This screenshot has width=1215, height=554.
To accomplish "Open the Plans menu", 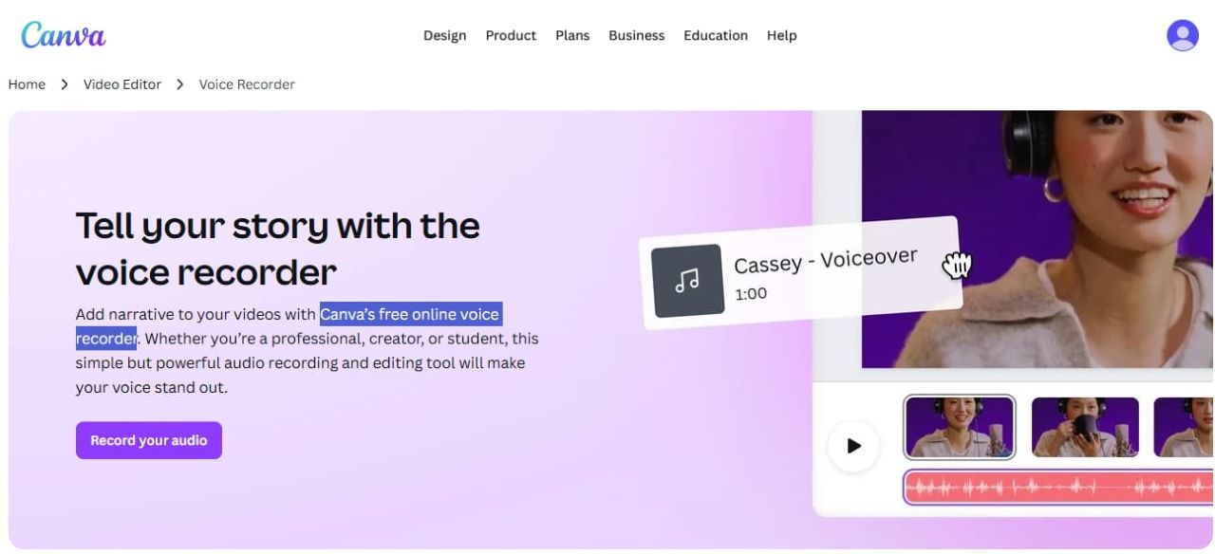I will pyautogui.click(x=572, y=35).
